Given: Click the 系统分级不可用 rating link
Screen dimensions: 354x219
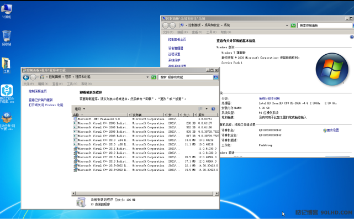Looking at the screenshot, I should coord(269,98).
